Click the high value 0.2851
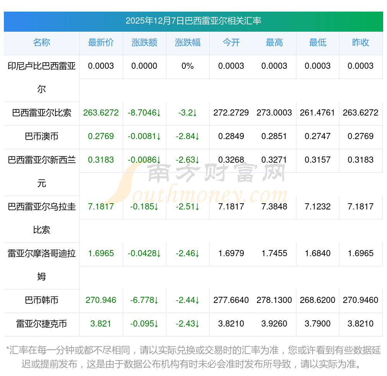The width and height of the screenshot is (387, 376). point(274,136)
